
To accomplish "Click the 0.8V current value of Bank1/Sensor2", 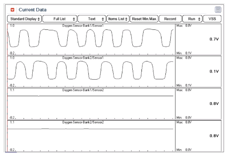I will pos(214,103).
